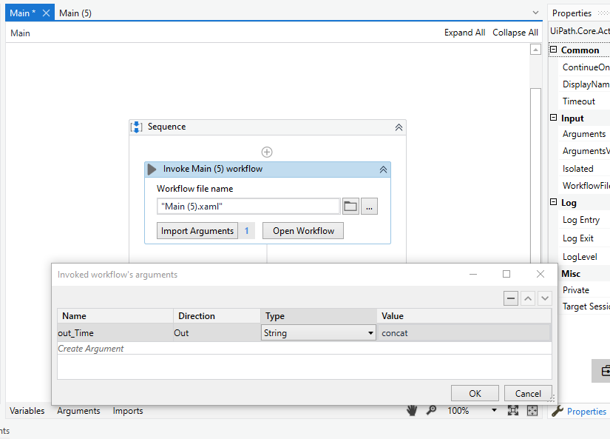
Task: Click Expand All in designer
Action: click(x=464, y=33)
